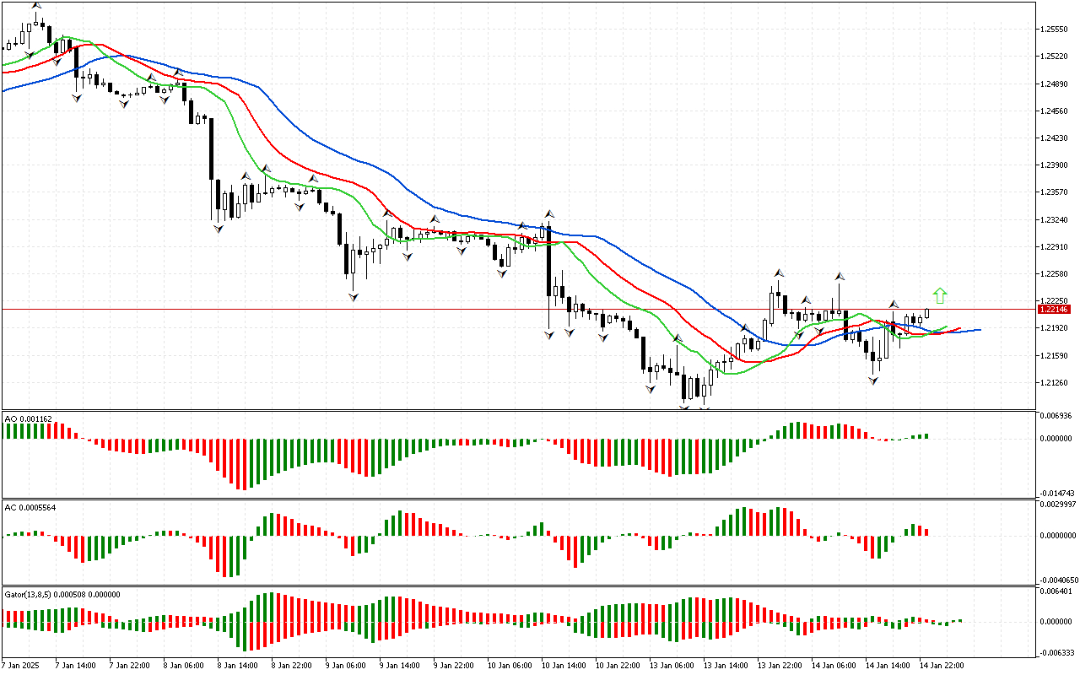Click the green up-arrow buy signal

(940, 295)
